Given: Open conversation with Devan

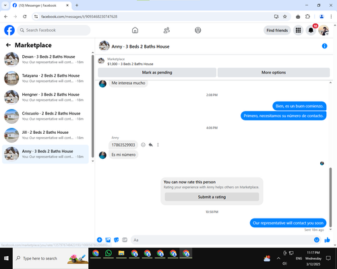Looking at the screenshot, I should pyautogui.click(x=45, y=59).
